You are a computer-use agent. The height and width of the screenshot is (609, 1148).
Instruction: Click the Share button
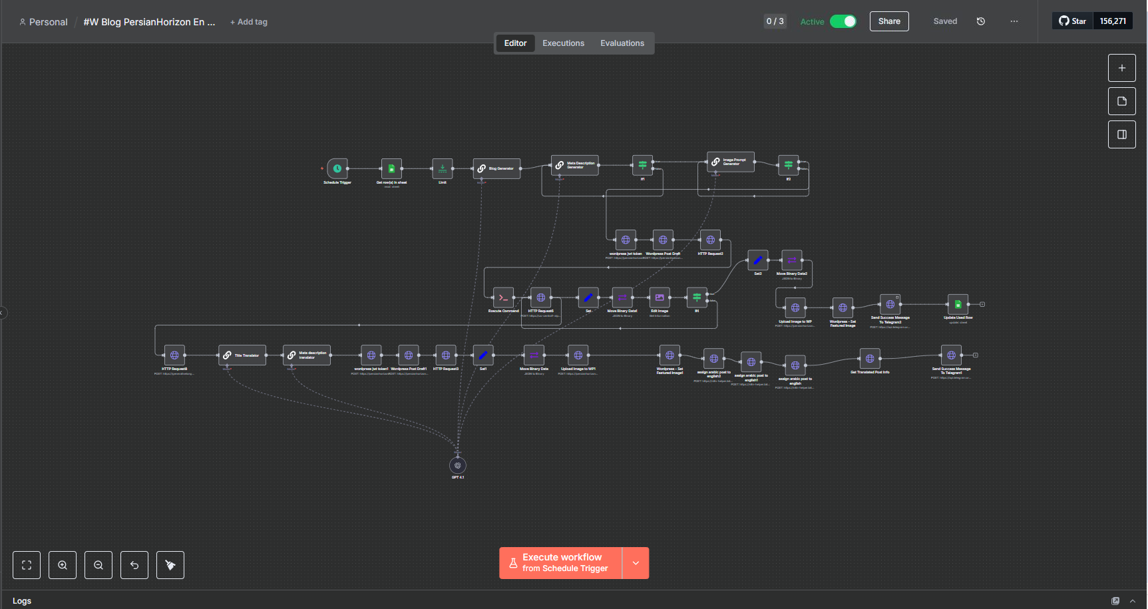coord(889,21)
